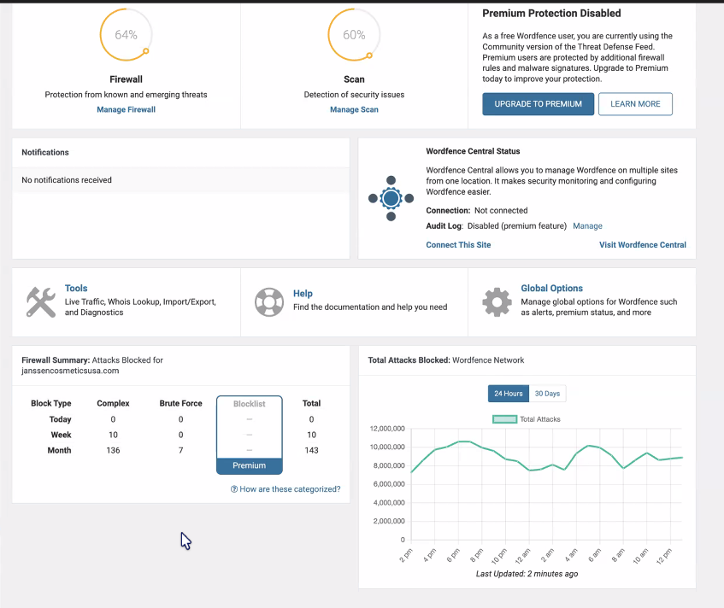724x608 pixels.
Task: Click the Total Attacks legend swatch
Action: (x=504, y=419)
